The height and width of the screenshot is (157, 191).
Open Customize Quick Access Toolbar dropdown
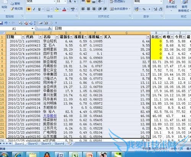(x=56, y=23)
